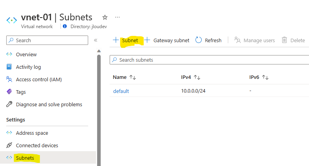
Task: Open the Overview page
Action: 26,54
